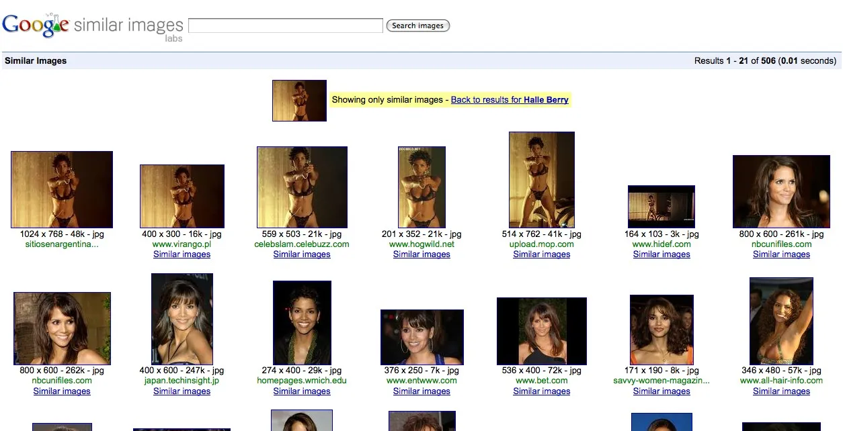Click Similar images under www.all-hair-info.com
843x431 pixels.
pyautogui.click(x=781, y=391)
